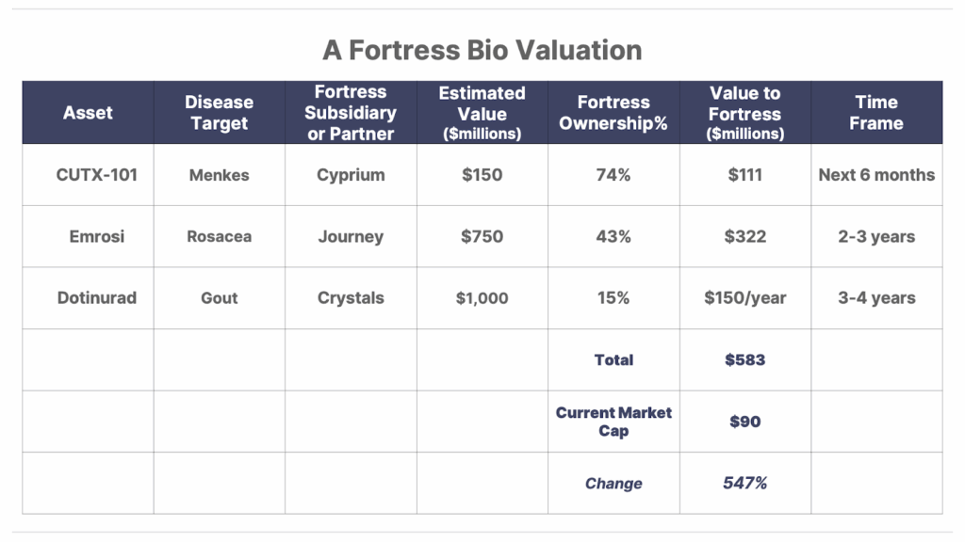Screen dimensions: 965x542
Task: Select the Asset column header
Action: point(88,113)
